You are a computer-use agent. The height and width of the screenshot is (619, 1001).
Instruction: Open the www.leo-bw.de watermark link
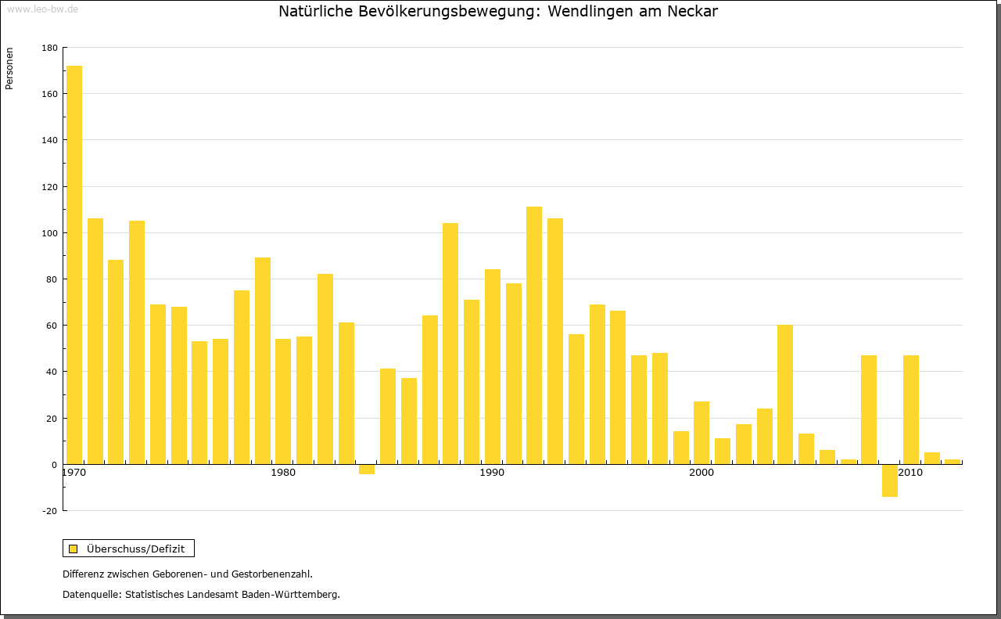41,9
